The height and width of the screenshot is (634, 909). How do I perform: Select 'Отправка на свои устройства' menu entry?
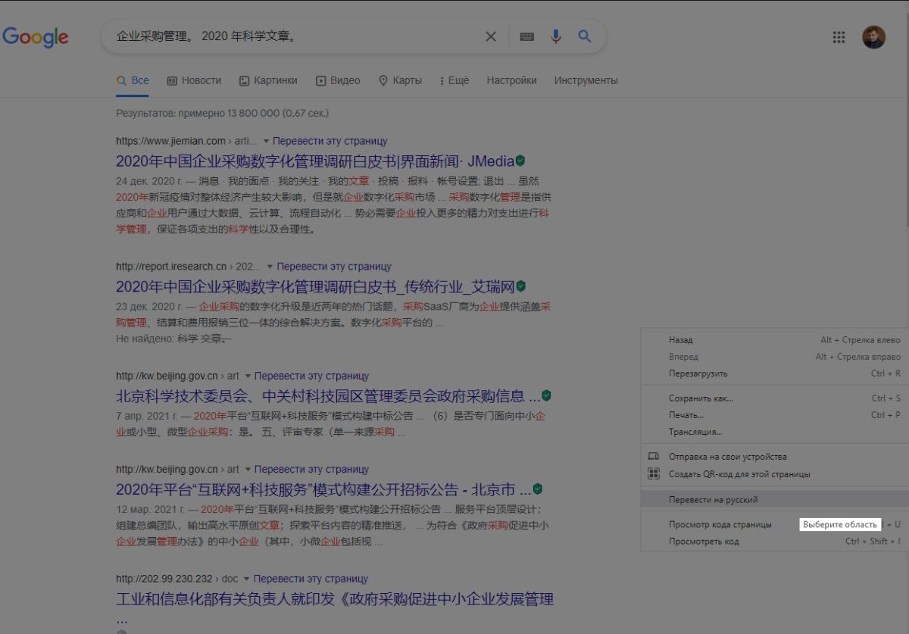pyautogui.click(x=774, y=457)
